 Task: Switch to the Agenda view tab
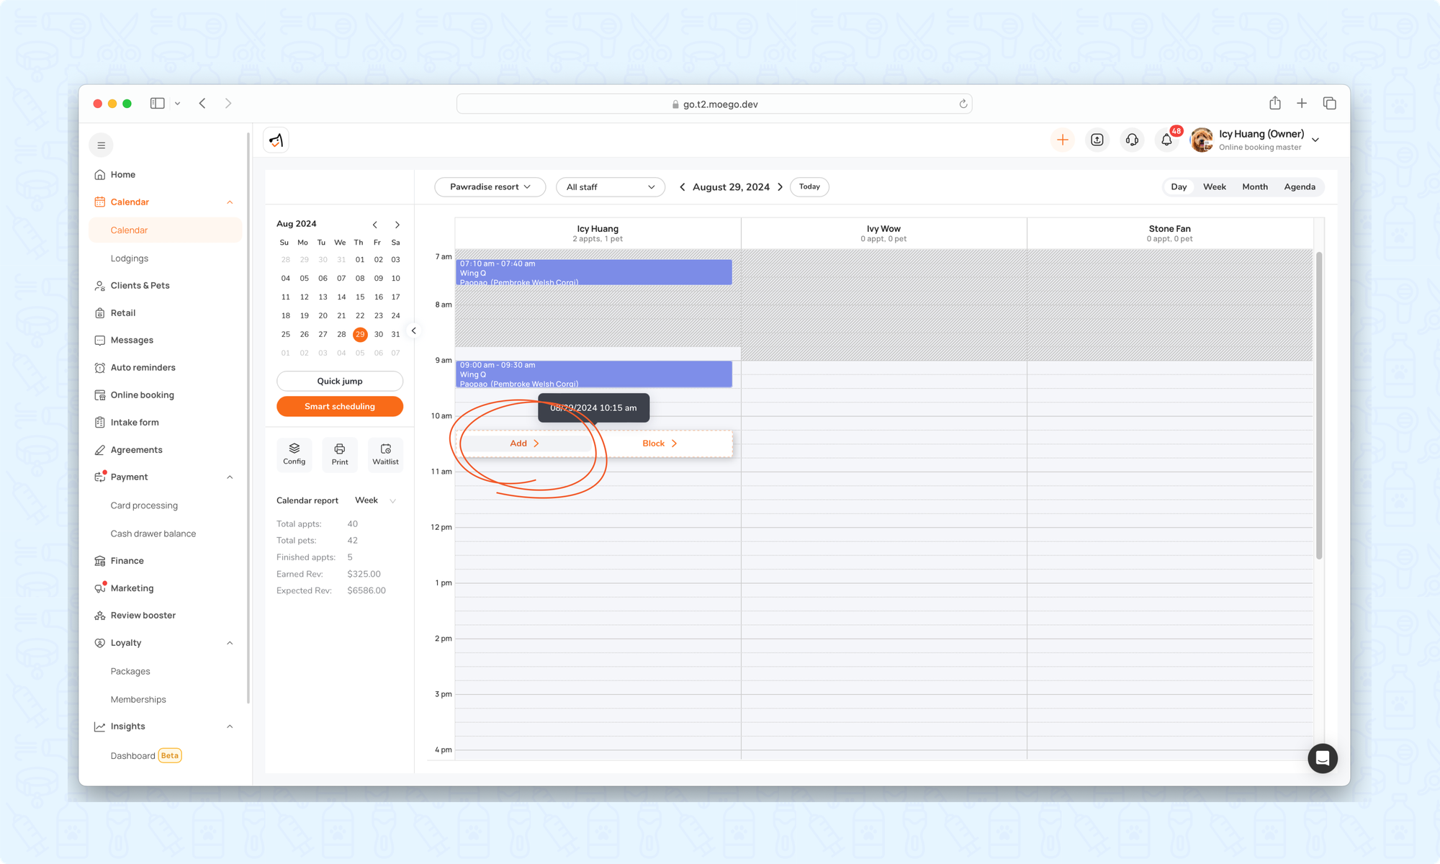pos(1299,187)
